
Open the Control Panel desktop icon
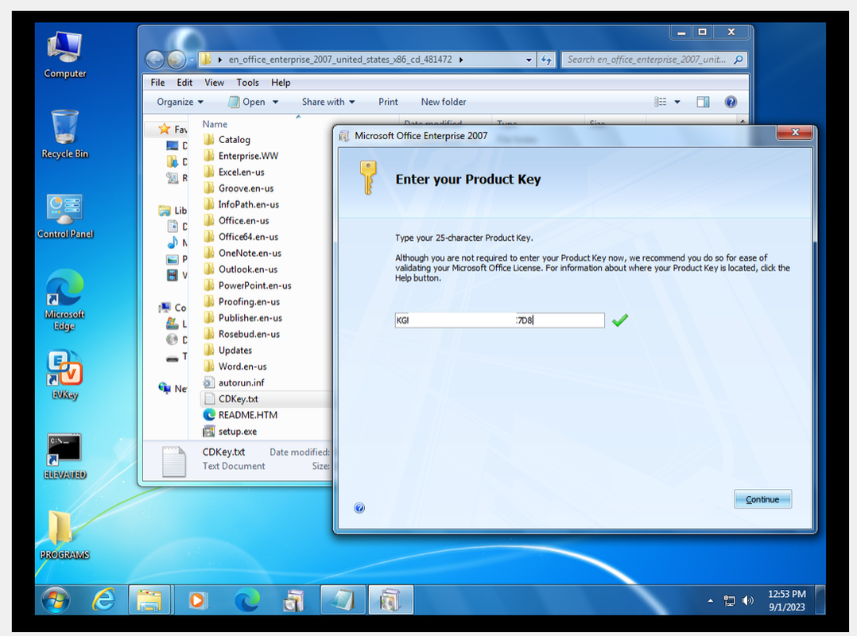(64, 215)
